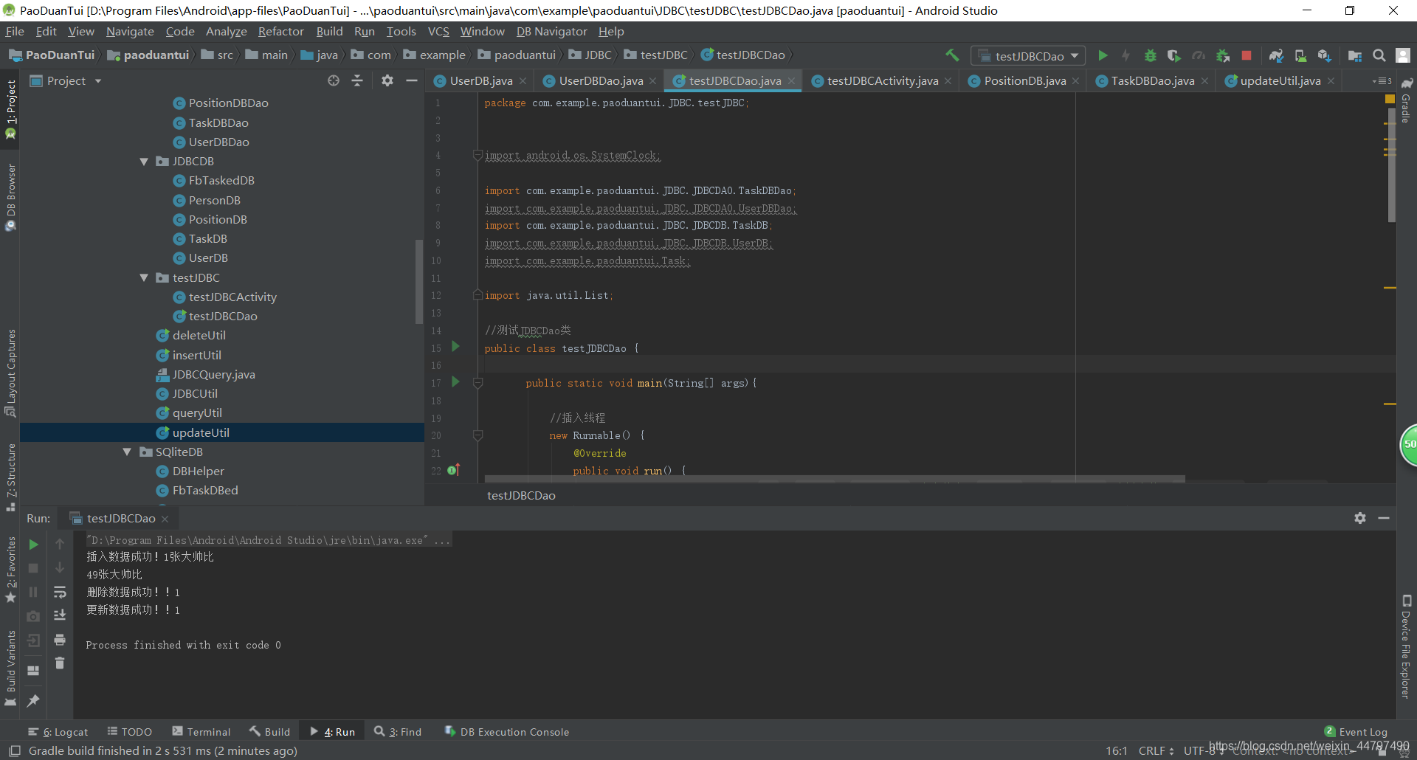1417x760 pixels.
Task: Open the Refactor menu
Action: [x=280, y=31]
